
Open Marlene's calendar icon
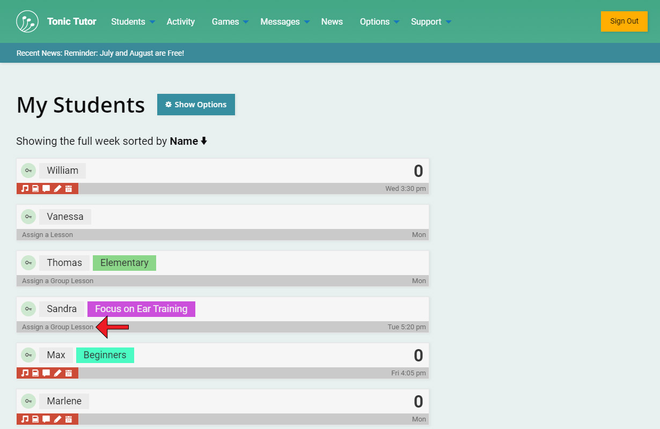point(69,419)
